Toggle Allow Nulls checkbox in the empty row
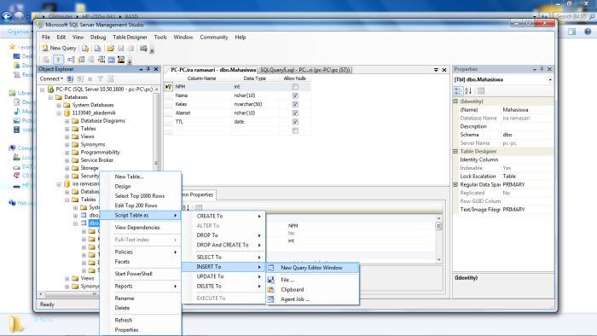The height and width of the screenshot is (336, 597). [295, 130]
